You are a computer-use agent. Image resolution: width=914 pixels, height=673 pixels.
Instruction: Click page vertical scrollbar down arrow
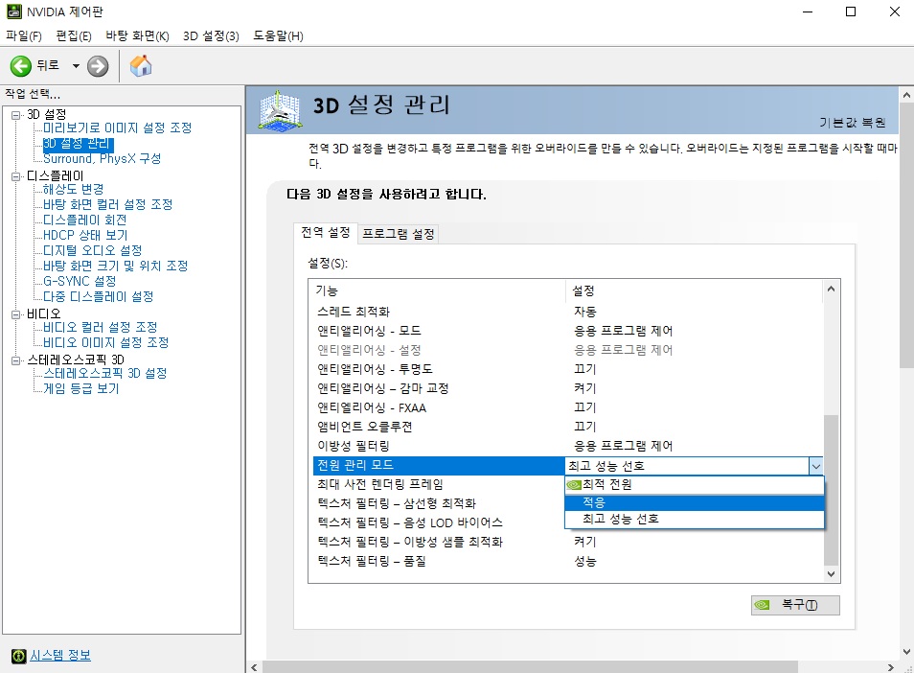click(906, 652)
